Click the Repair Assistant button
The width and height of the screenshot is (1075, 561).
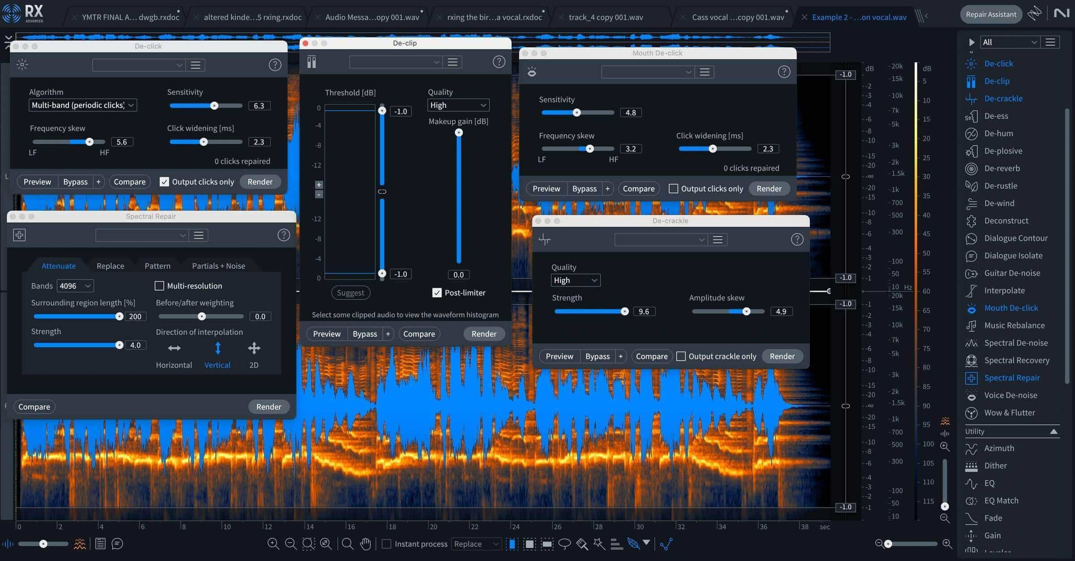[991, 14]
